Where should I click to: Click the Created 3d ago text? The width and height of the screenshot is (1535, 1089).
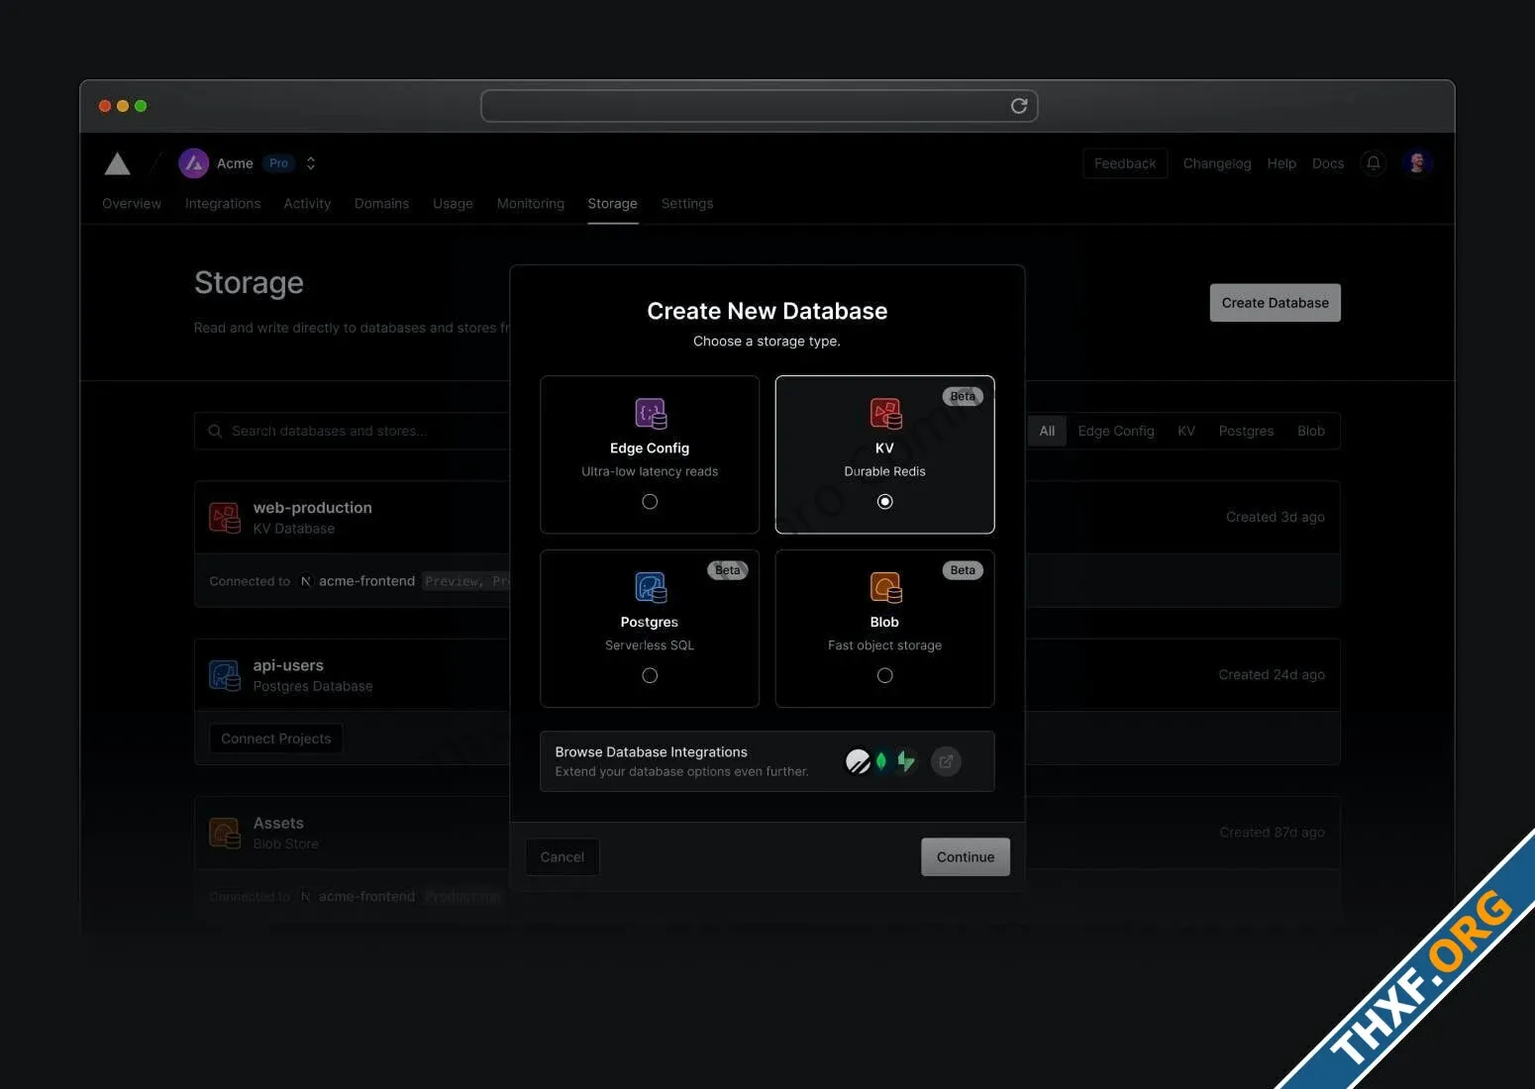1276,517
